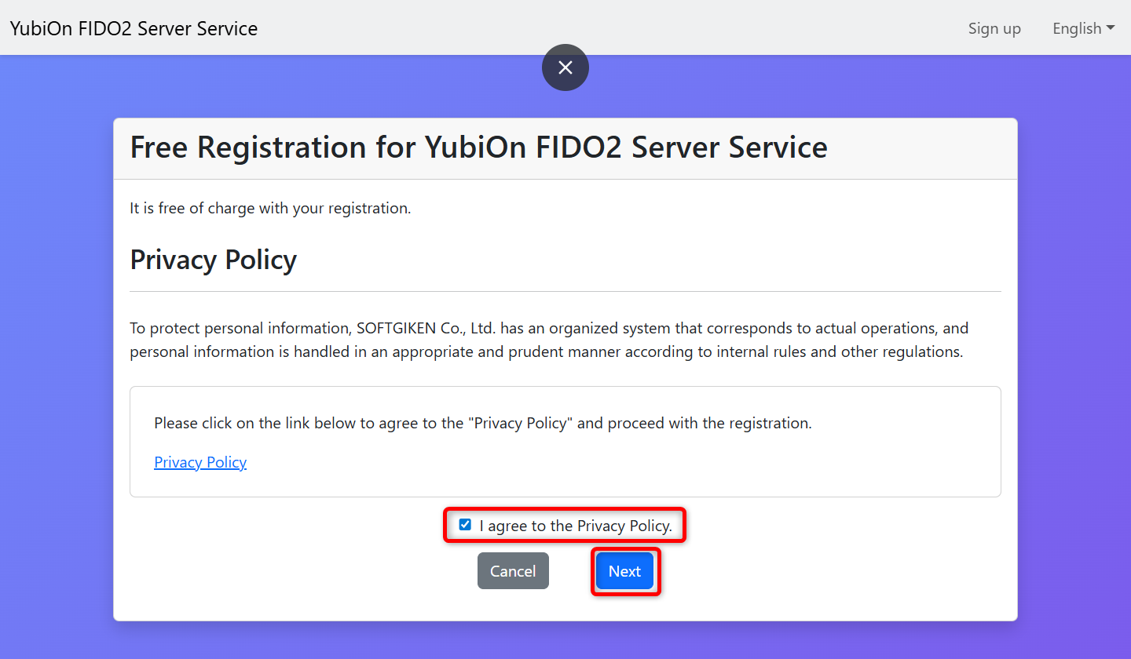Go to YubiOn FIDO2 Server Service home

tap(134, 28)
